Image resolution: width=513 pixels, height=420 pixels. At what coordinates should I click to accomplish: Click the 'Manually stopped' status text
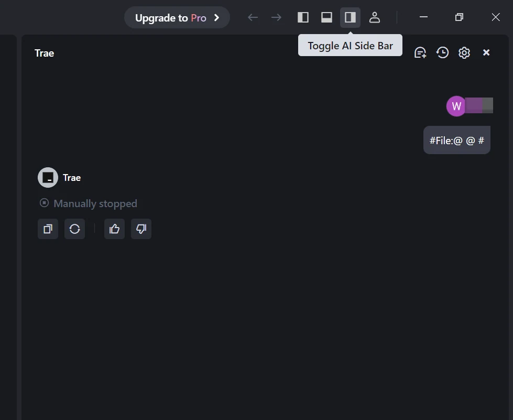tap(95, 203)
